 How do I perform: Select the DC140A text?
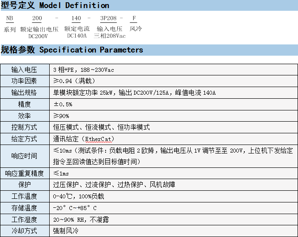[77, 35]
